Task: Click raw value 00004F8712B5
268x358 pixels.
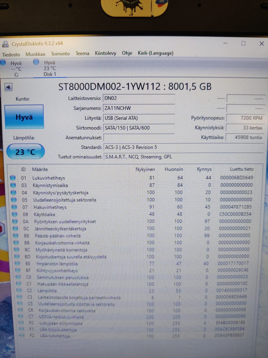Action: pyautogui.click(x=236, y=207)
